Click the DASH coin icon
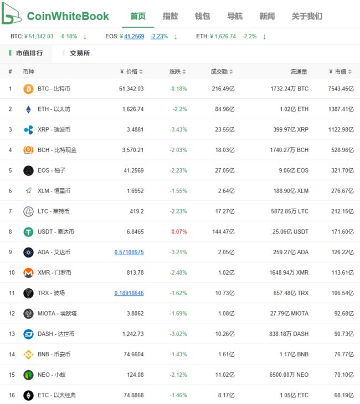The height and width of the screenshot is (404, 360). pos(28,334)
